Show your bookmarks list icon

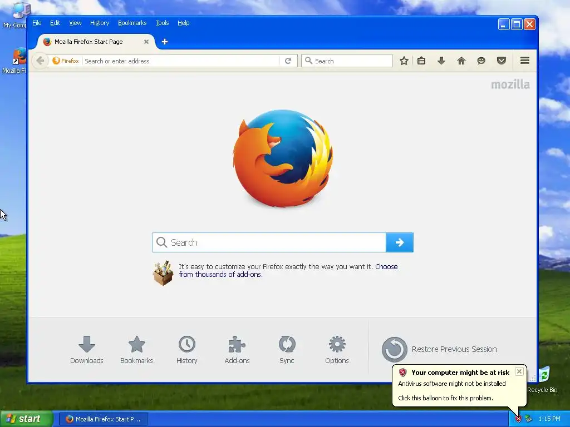tap(421, 61)
